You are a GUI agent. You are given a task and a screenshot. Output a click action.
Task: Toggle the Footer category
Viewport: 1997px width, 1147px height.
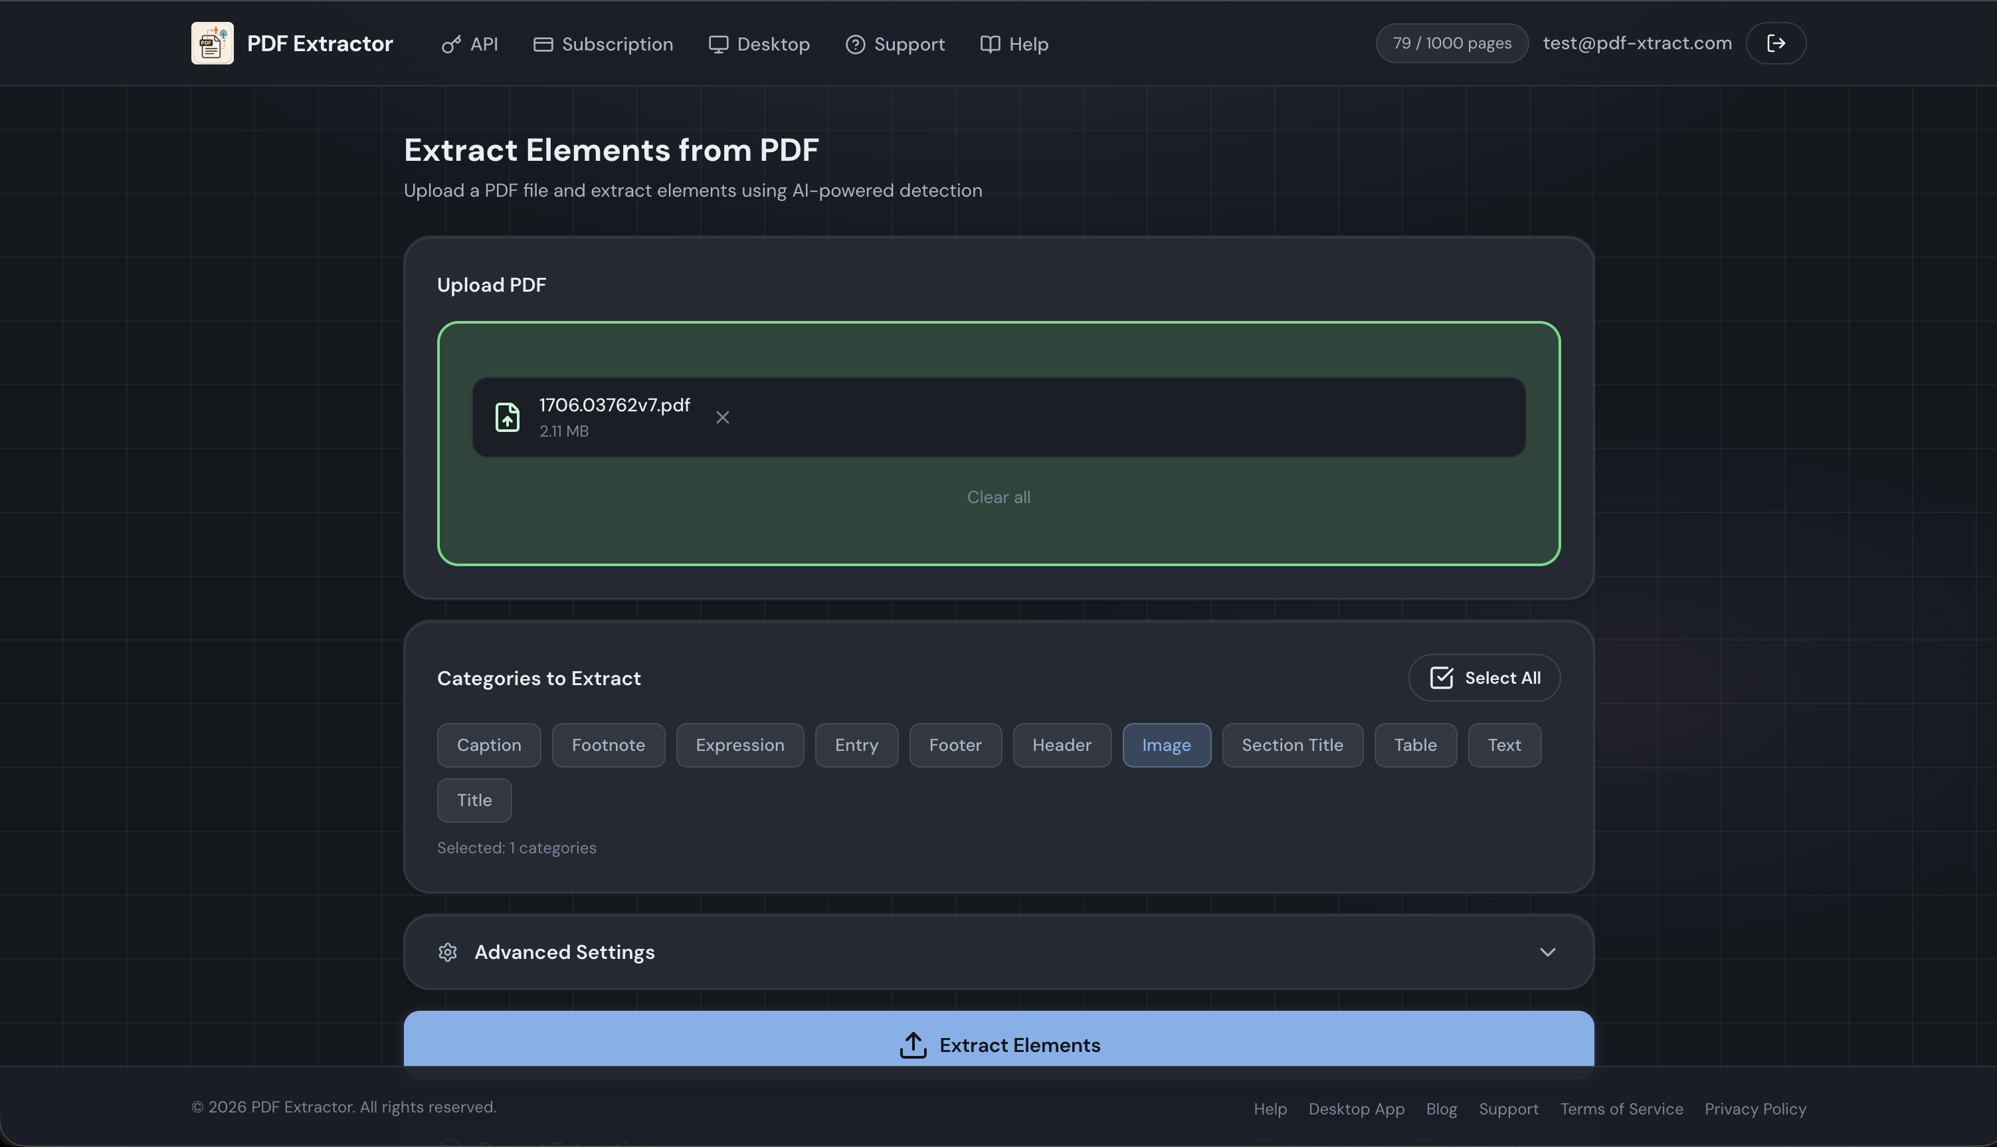click(x=955, y=745)
